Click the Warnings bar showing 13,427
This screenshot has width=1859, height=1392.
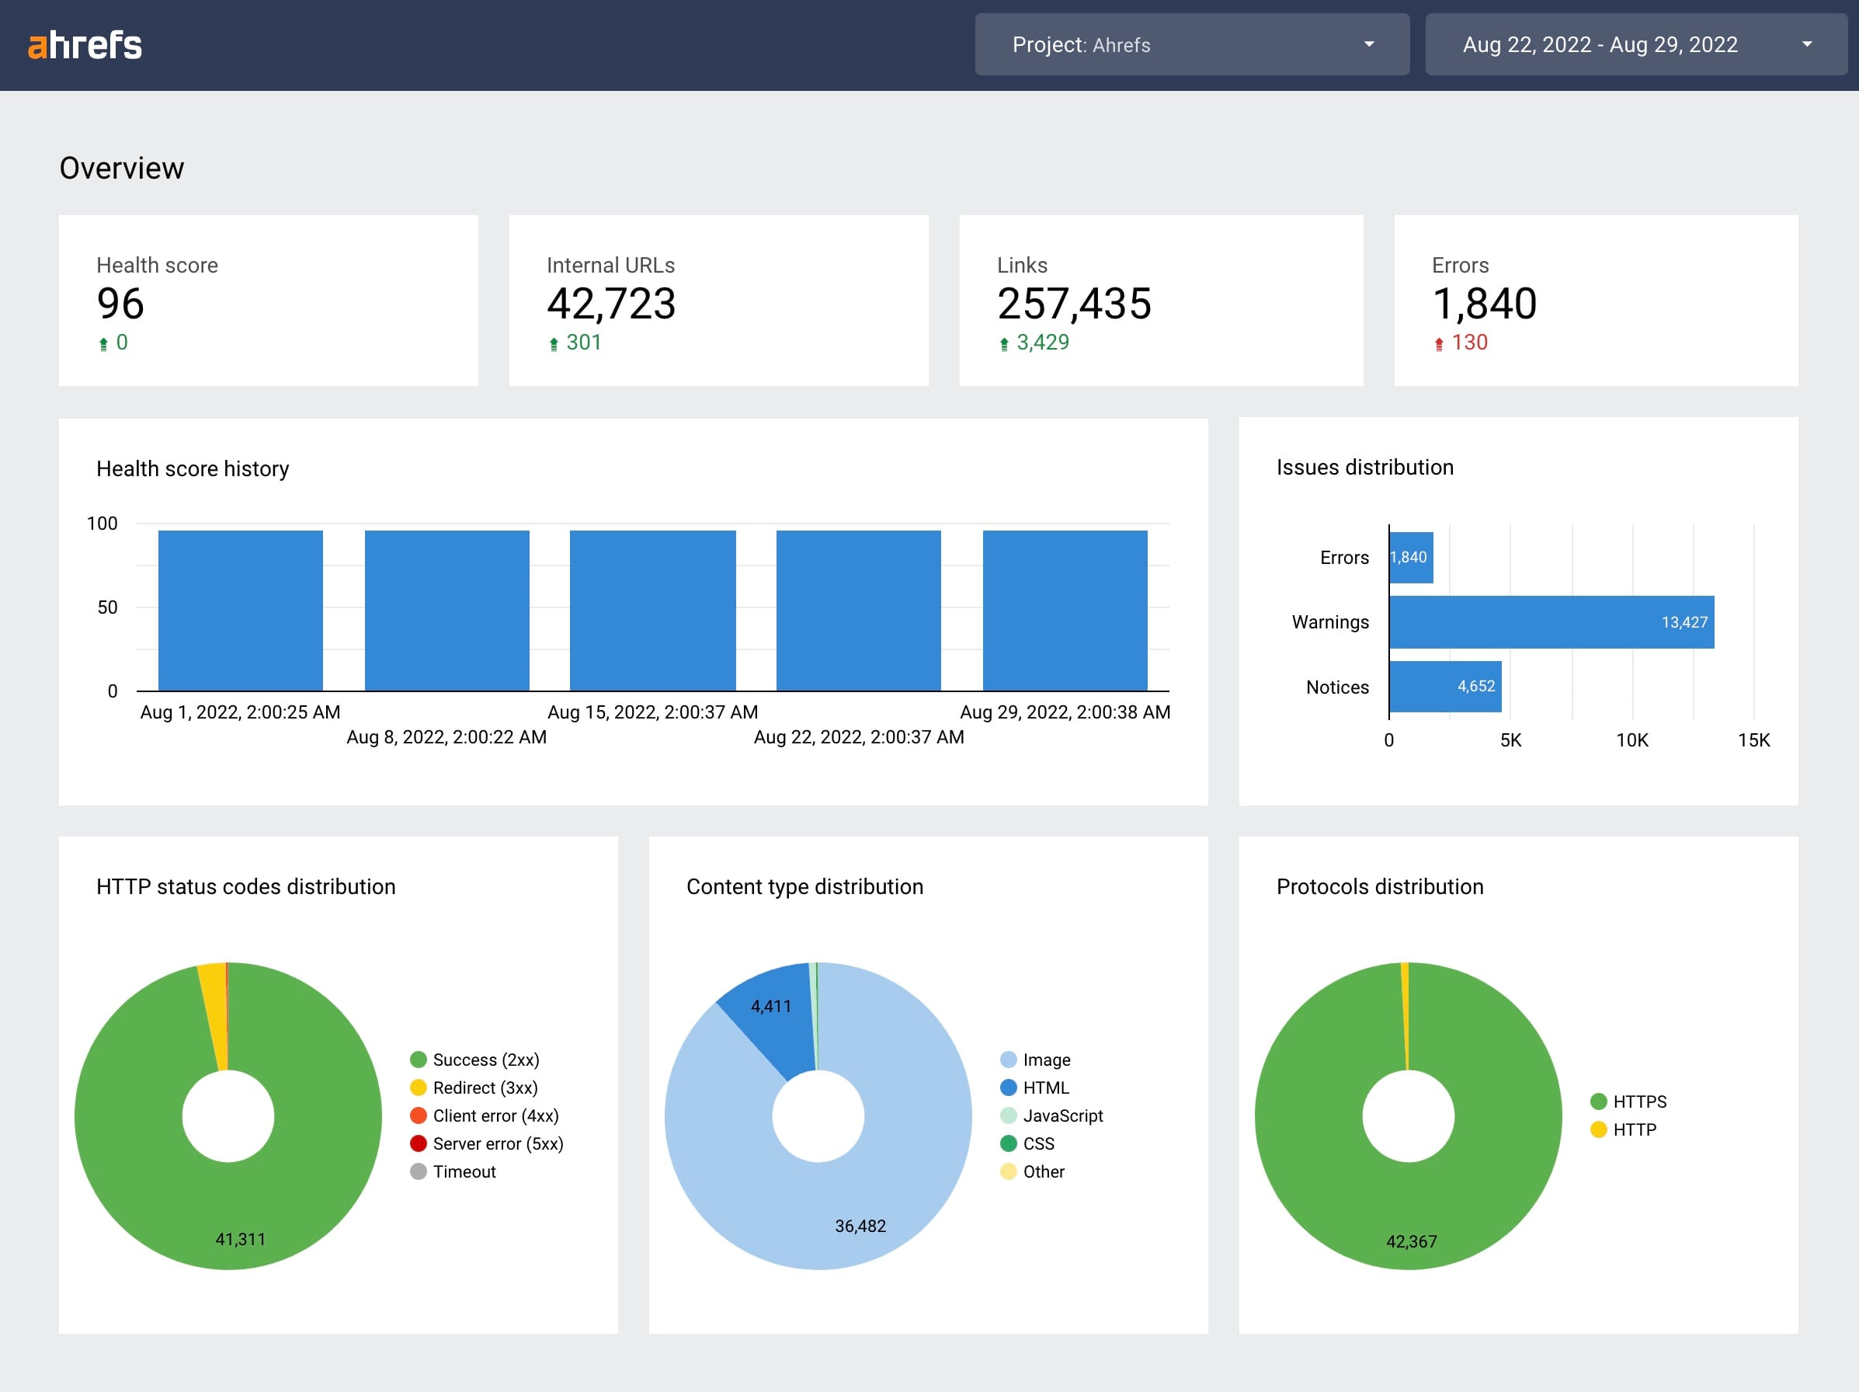[x=1551, y=622]
